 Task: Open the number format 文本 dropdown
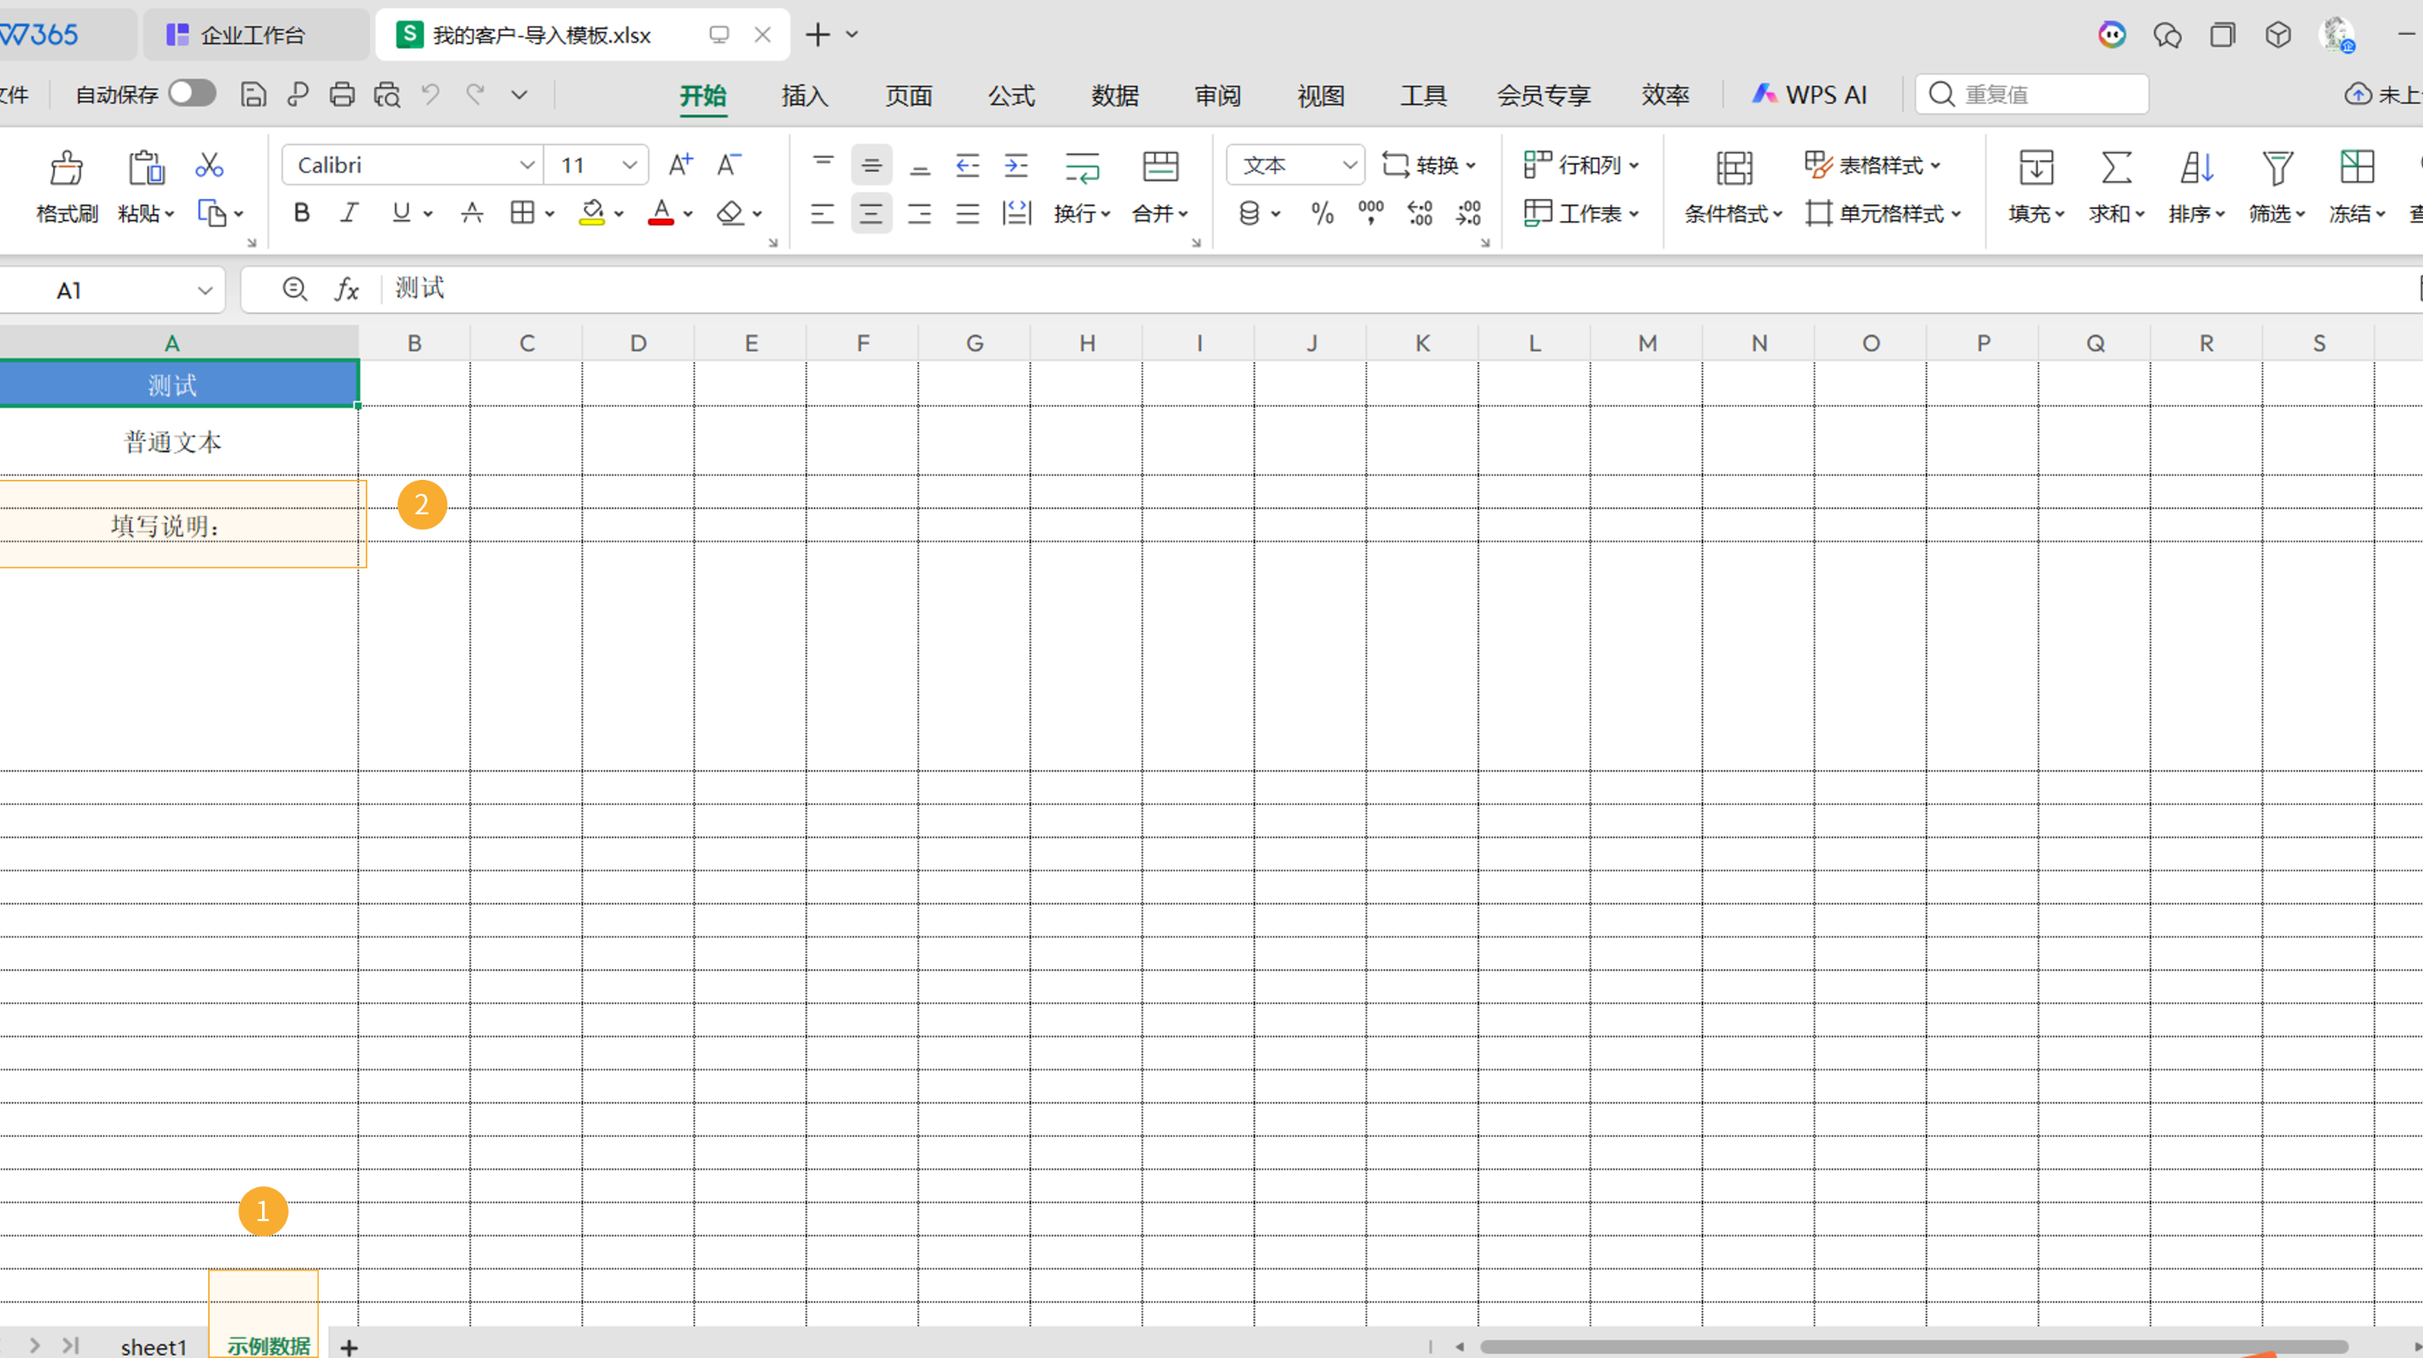1349,166
